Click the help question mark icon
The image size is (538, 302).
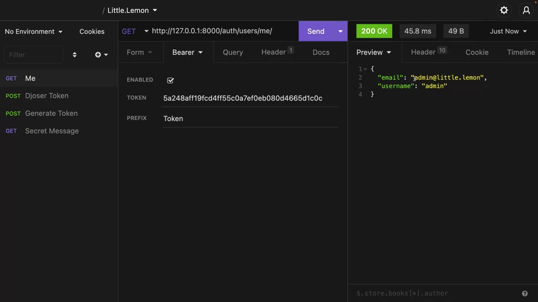tap(525, 293)
